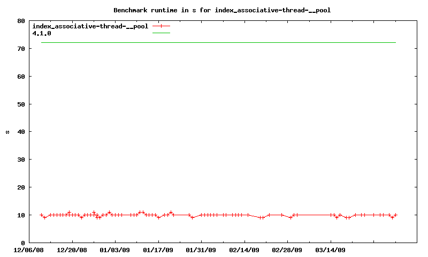Click the 40 y-axis tick label
The image size is (428, 257).
point(21,132)
